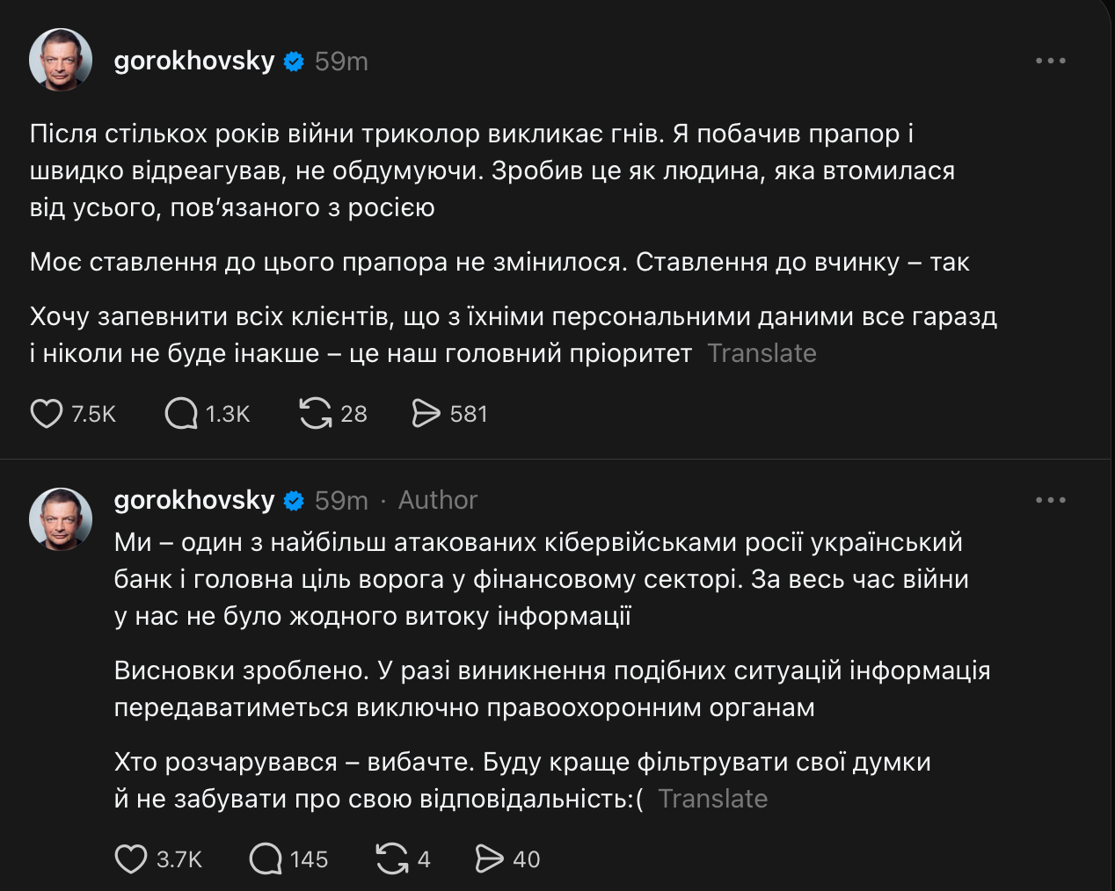Image resolution: width=1115 pixels, height=891 pixels.
Task: Click the 59m timestamp on first post
Action: coord(341,62)
